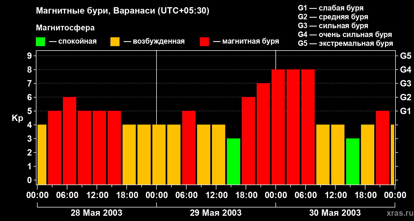Click the 'Магнитосфера' legend heading
The width and height of the screenshot is (414, 221).
65,28
